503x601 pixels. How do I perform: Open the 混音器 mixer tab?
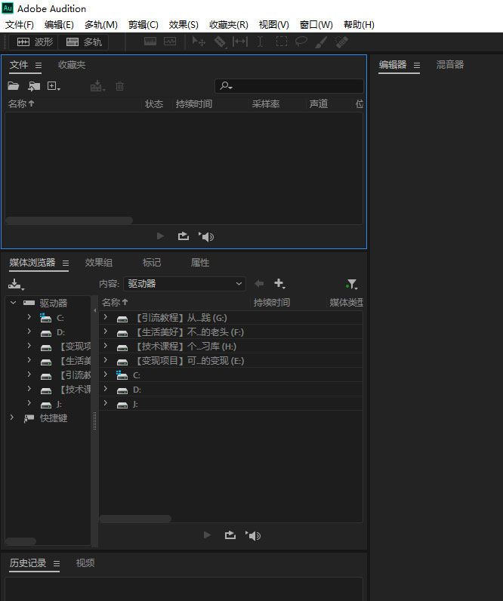tap(449, 65)
